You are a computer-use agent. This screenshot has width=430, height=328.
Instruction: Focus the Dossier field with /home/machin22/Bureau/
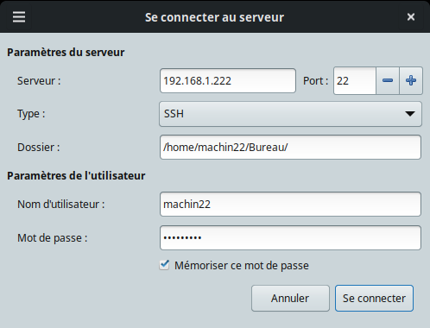(x=290, y=147)
